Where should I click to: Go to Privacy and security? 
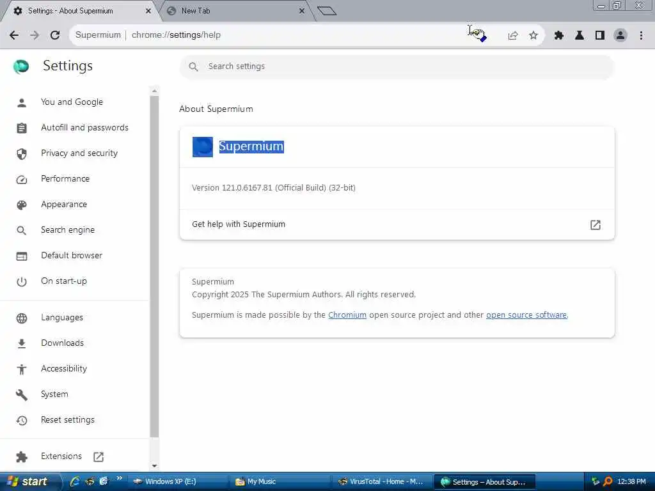(x=79, y=153)
